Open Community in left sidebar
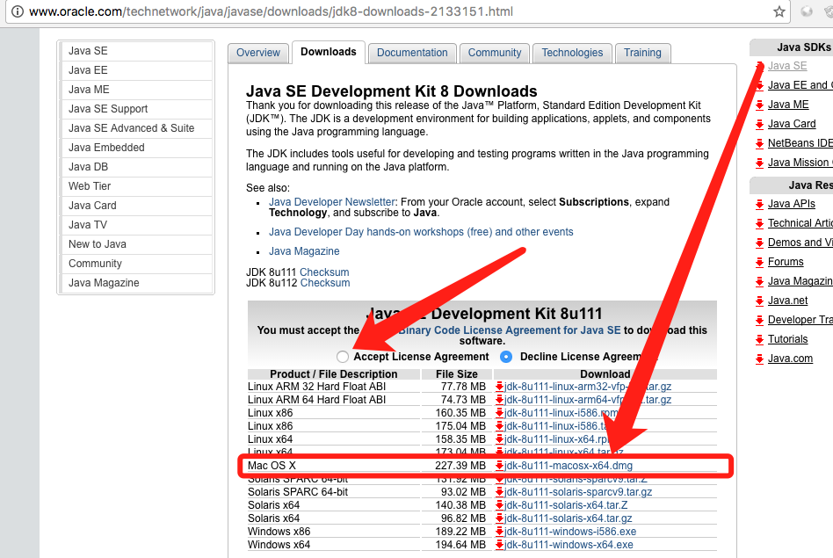The width and height of the screenshot is (833, 558). 136,264
